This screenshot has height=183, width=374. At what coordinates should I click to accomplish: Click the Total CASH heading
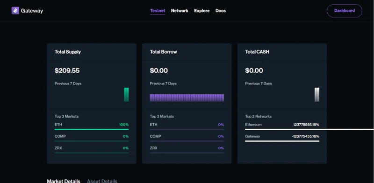257,52
